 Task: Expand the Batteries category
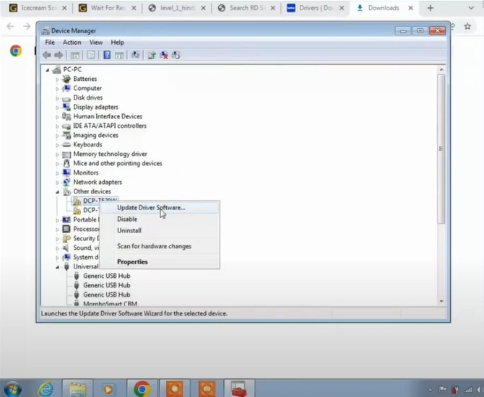[x=58, y=79]
